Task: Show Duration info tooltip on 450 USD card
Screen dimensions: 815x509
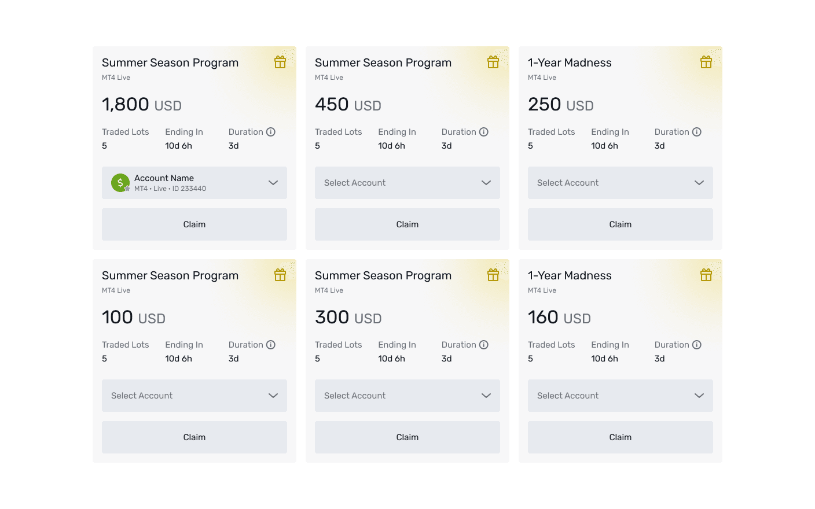Action: point(484,132)
